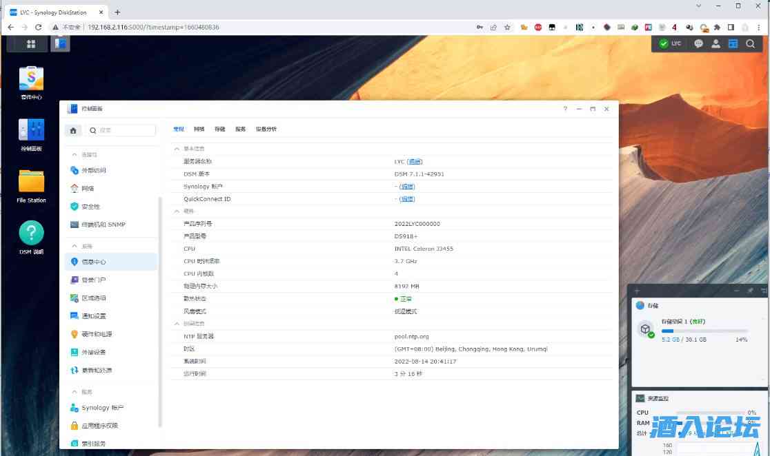Switch to the 网络 tab
Screen dimensions: 770x456
point(199,129)
